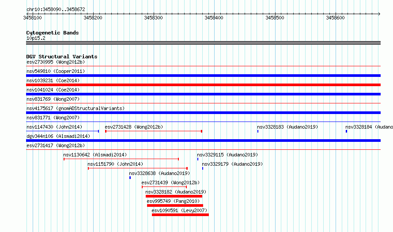Click the 10p15.2 band label

(x=36, y=38)
